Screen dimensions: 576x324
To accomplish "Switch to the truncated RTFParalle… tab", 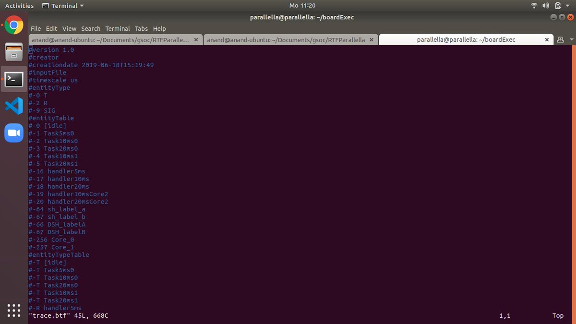I will tap(116, 40).
